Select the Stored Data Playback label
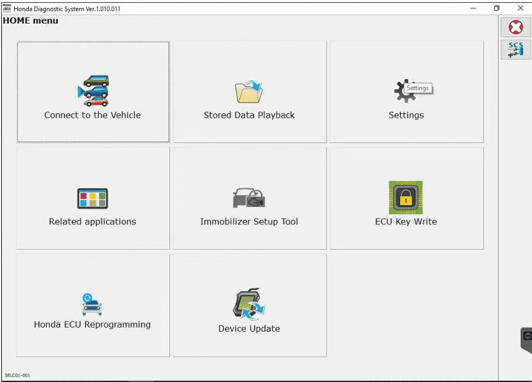The image size is (532, 382). [249, 115]
